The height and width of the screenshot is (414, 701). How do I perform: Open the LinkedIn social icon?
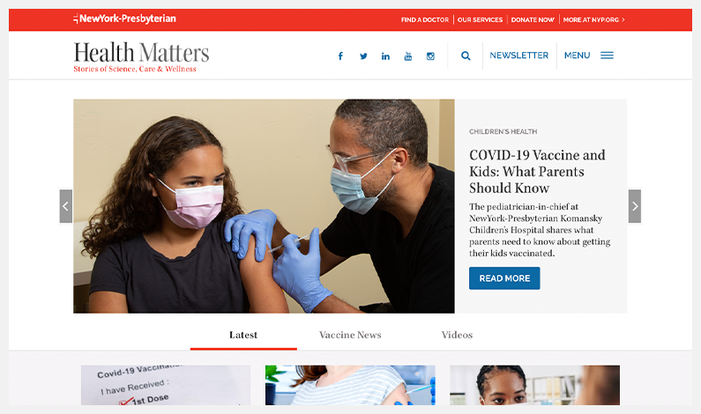tap(385, 55)
